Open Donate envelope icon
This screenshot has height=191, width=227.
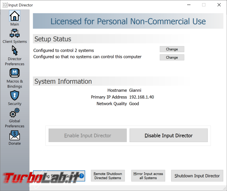coord(15,135)
